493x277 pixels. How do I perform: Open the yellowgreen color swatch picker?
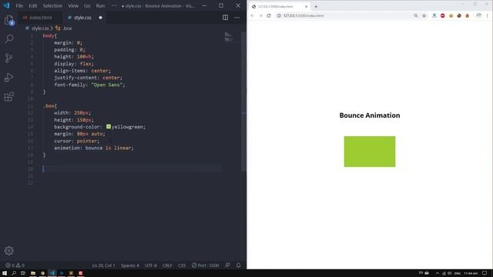pyautogui.click(x=109, y=126)
